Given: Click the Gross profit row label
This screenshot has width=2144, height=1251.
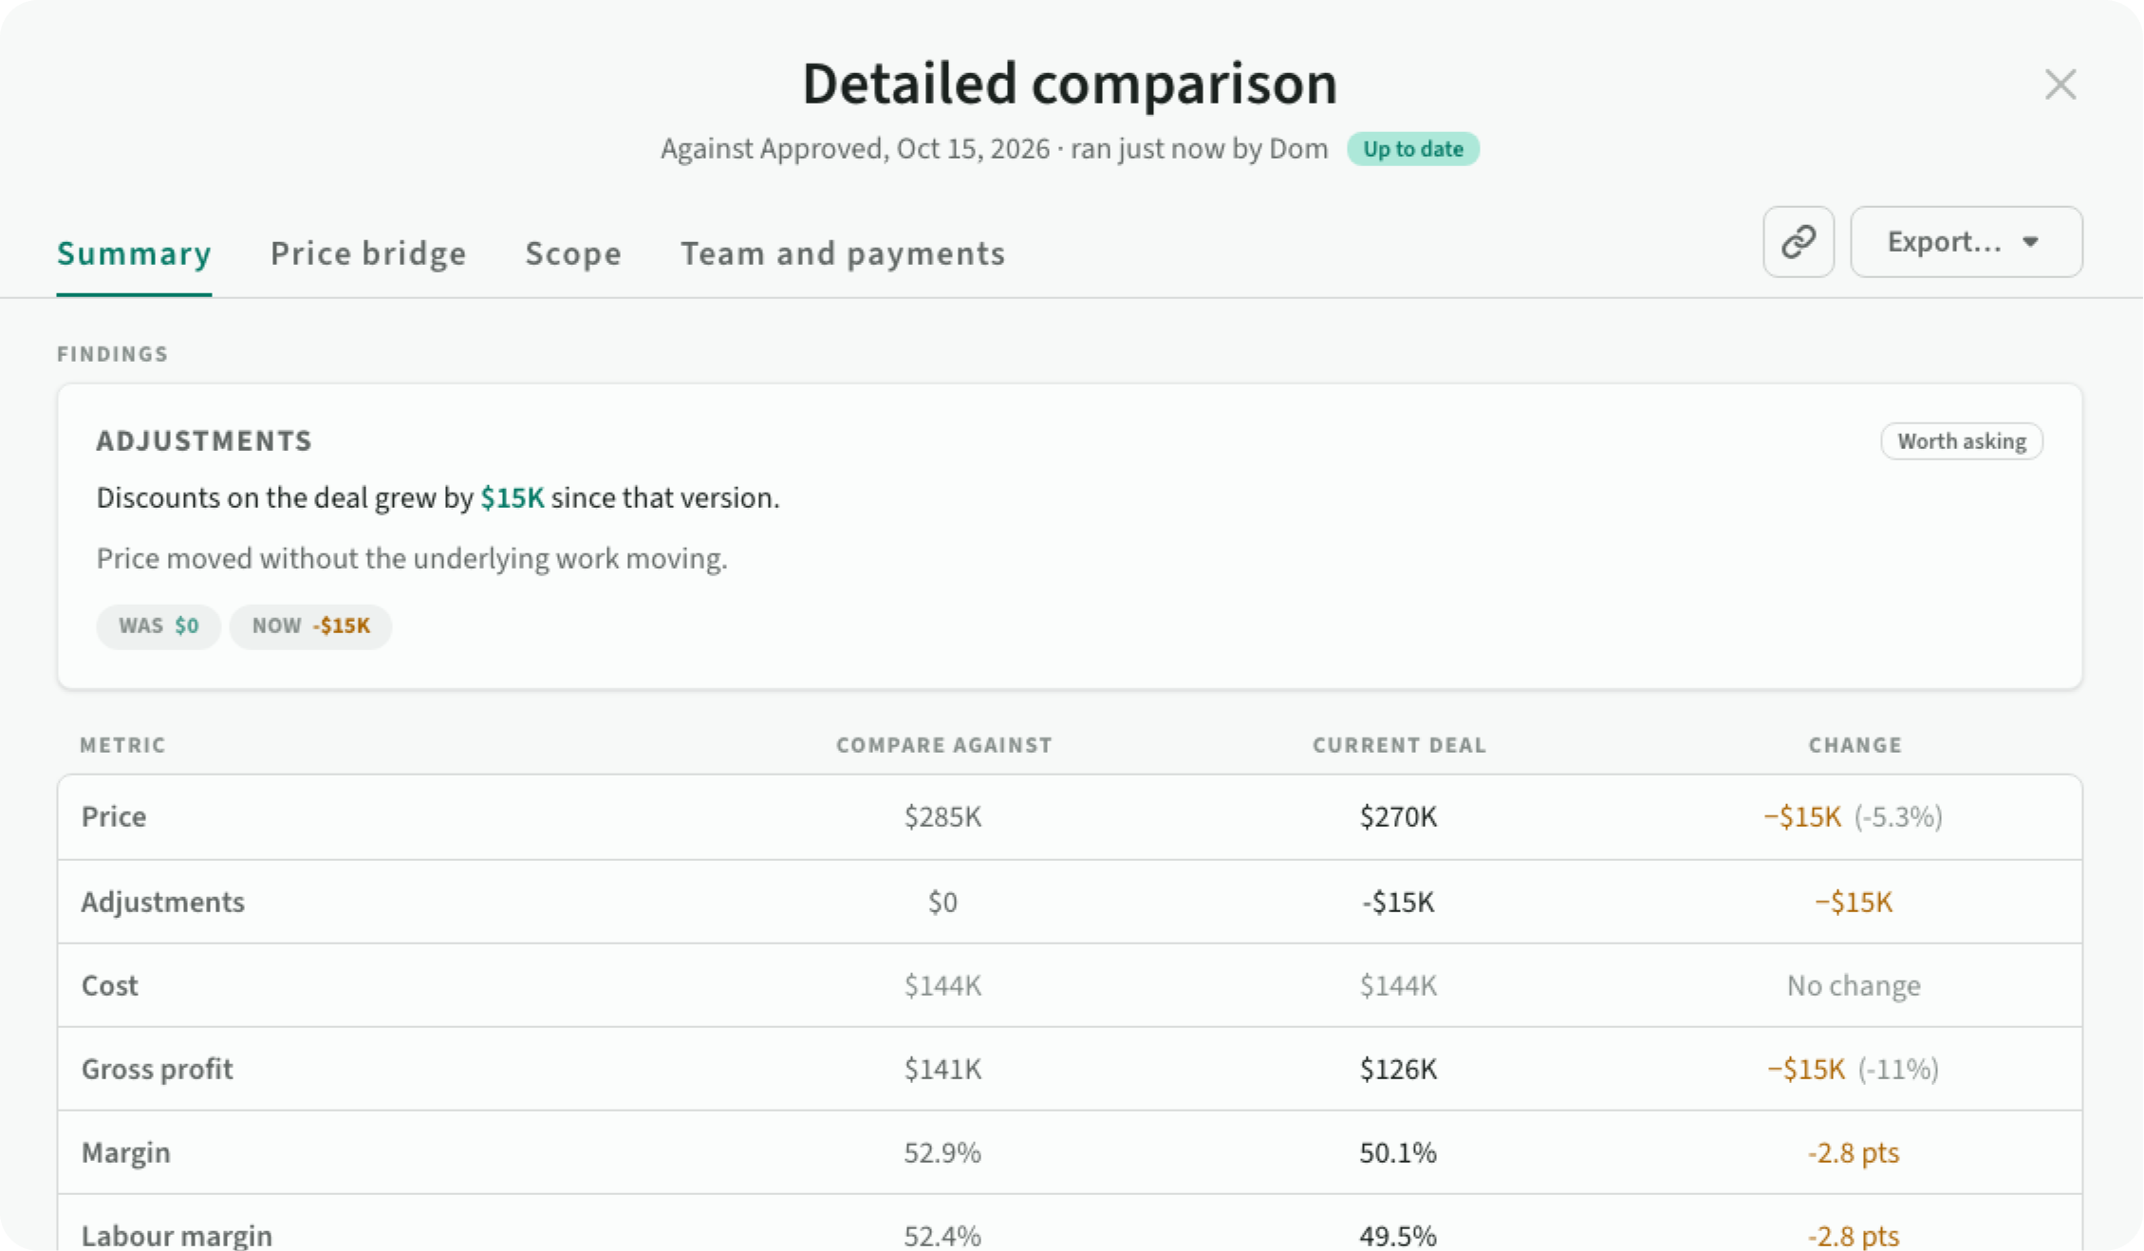Looking at the screenshot, I should tap(158, 1070).
